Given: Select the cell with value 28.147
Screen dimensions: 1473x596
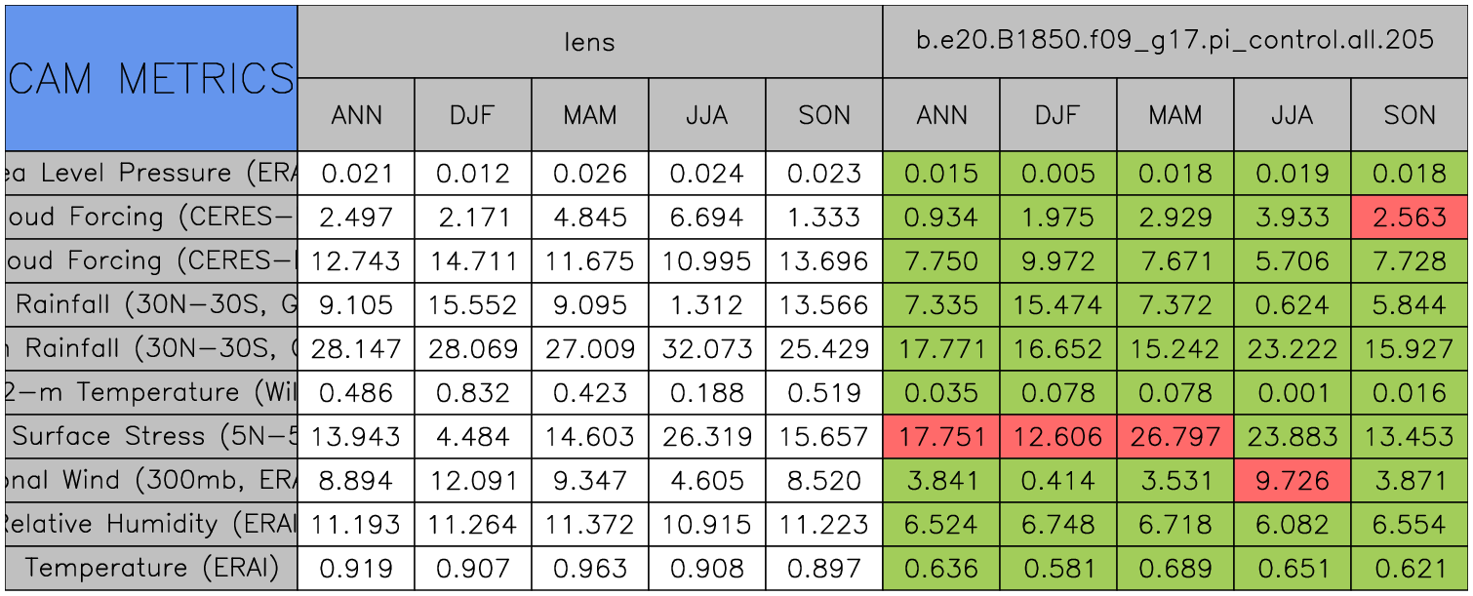Looking at the screenshot, I should point(356,349).
